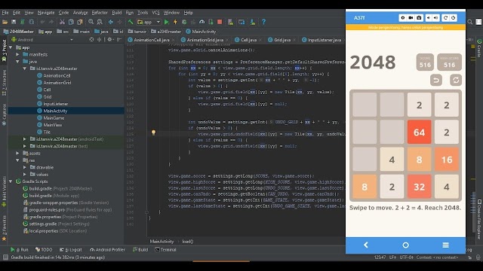The image size is (483, 271).
Task: Click the Copy toolbar icon
Action: pyautogui.click(x=71, y=22)
